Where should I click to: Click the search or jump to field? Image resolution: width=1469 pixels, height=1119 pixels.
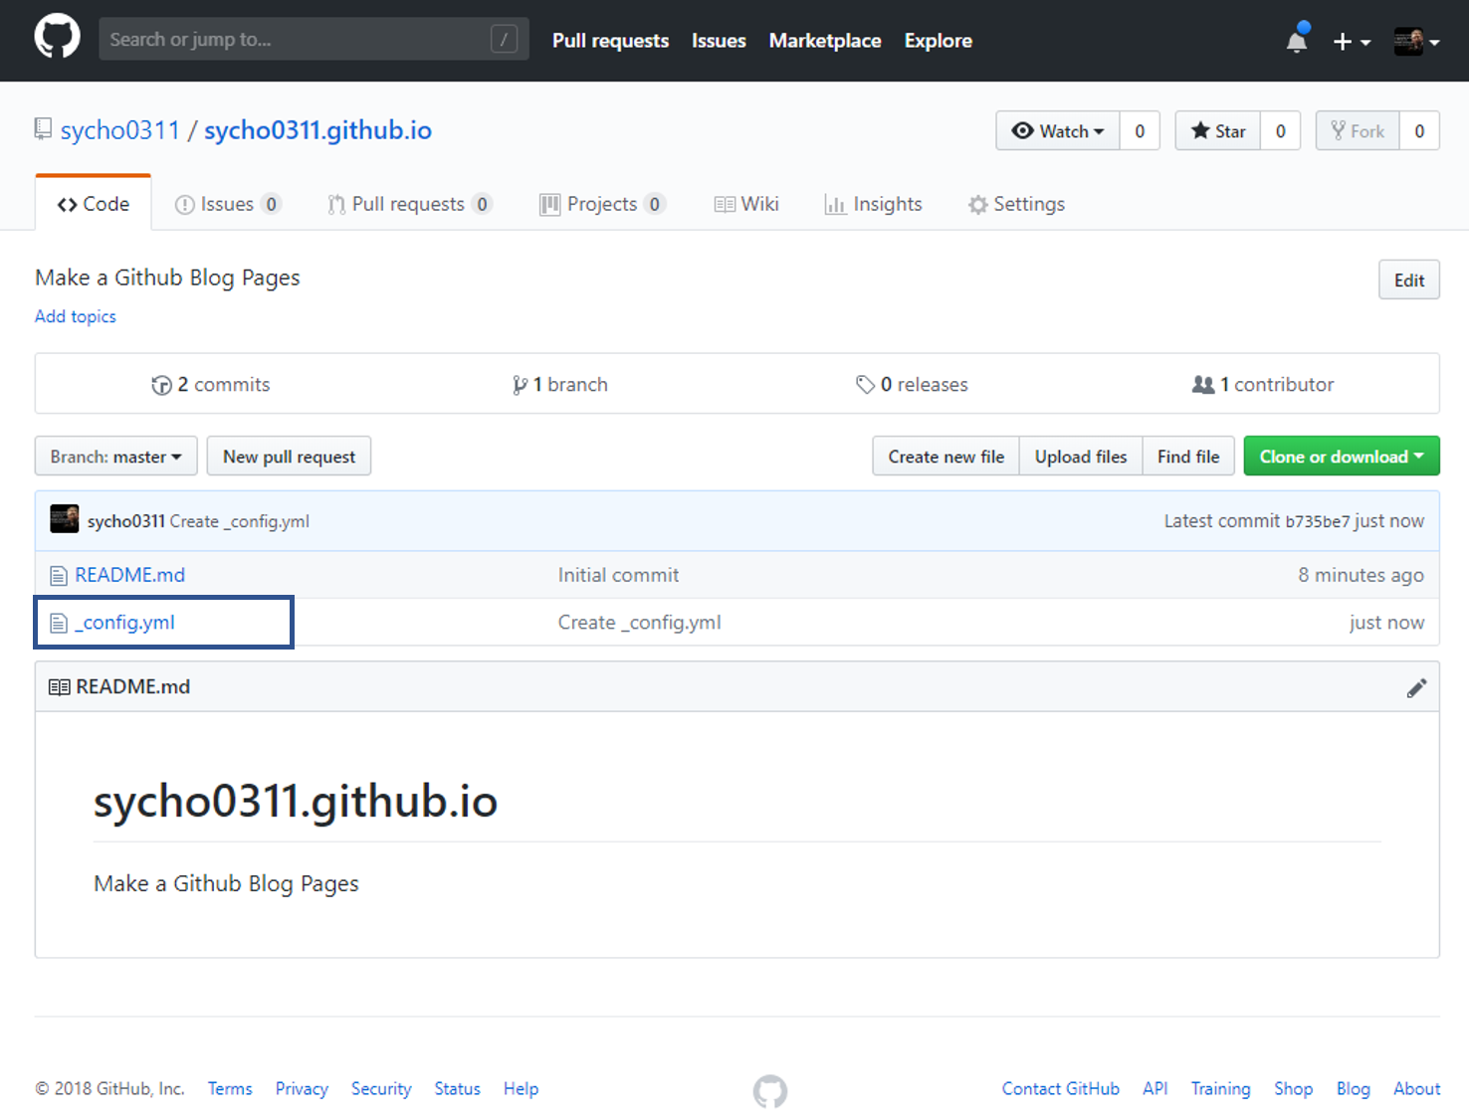pos(314,39)
